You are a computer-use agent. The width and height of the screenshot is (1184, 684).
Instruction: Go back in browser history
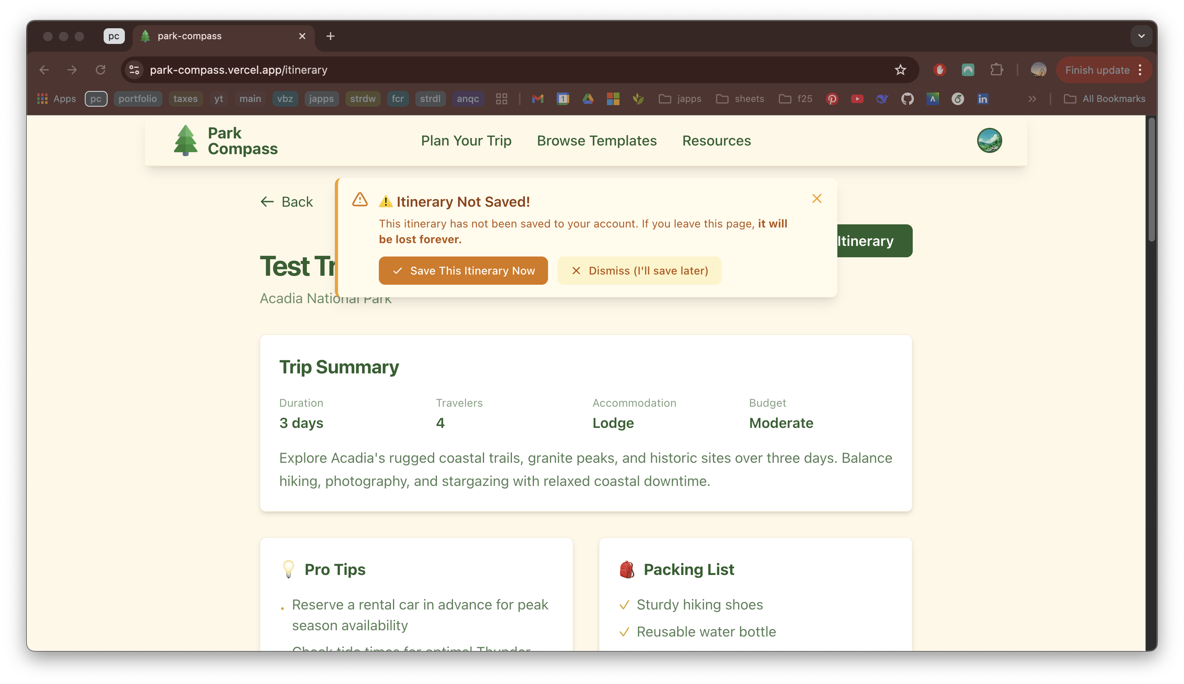44,70
